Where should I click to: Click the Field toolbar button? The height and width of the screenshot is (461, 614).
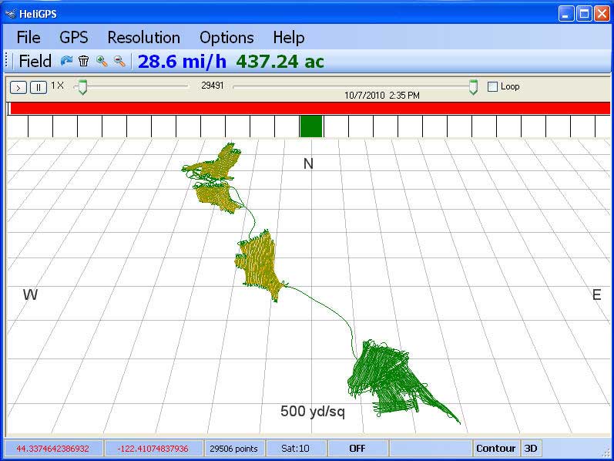pyautogui.click(x=35, y=62)
